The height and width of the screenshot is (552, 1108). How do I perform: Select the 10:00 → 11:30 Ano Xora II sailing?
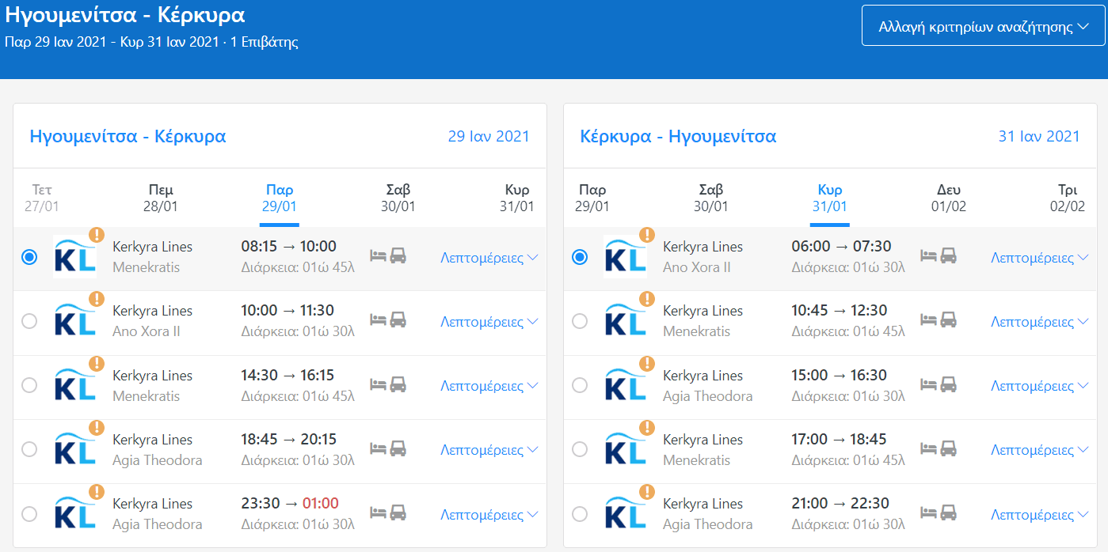point(29,321)
